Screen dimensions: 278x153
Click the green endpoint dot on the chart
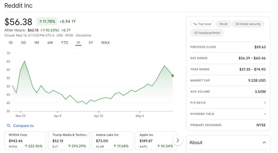click(172, 76)
